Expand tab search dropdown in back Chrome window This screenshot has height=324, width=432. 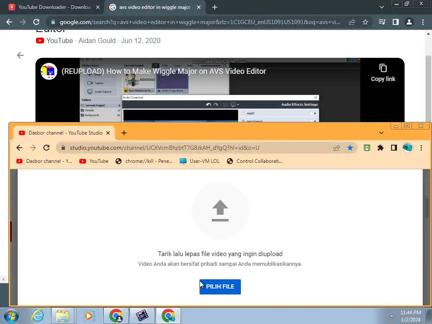click(x=381, y=7)
